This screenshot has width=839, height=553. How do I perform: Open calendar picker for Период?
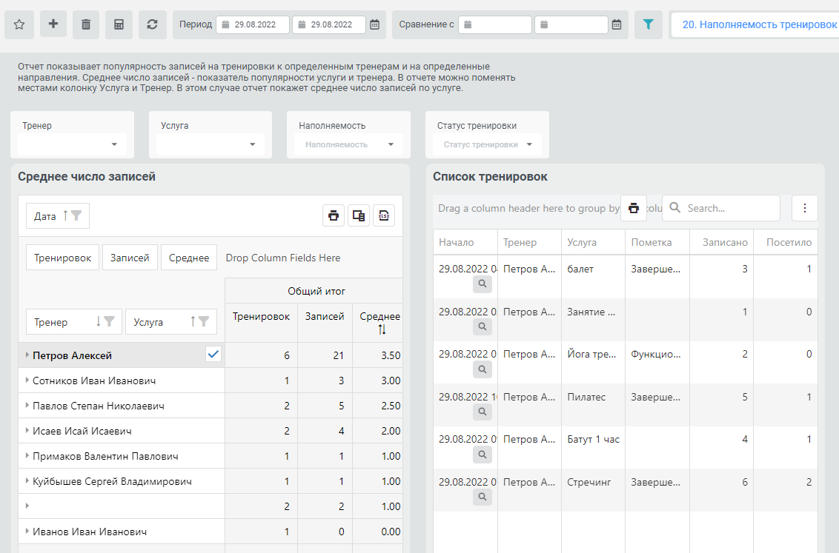tap(374, 24)
